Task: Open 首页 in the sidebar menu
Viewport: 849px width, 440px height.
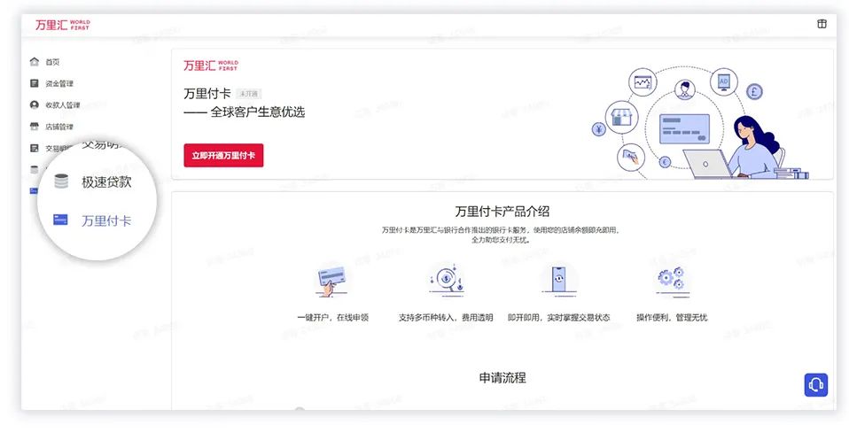Action: 52,62
